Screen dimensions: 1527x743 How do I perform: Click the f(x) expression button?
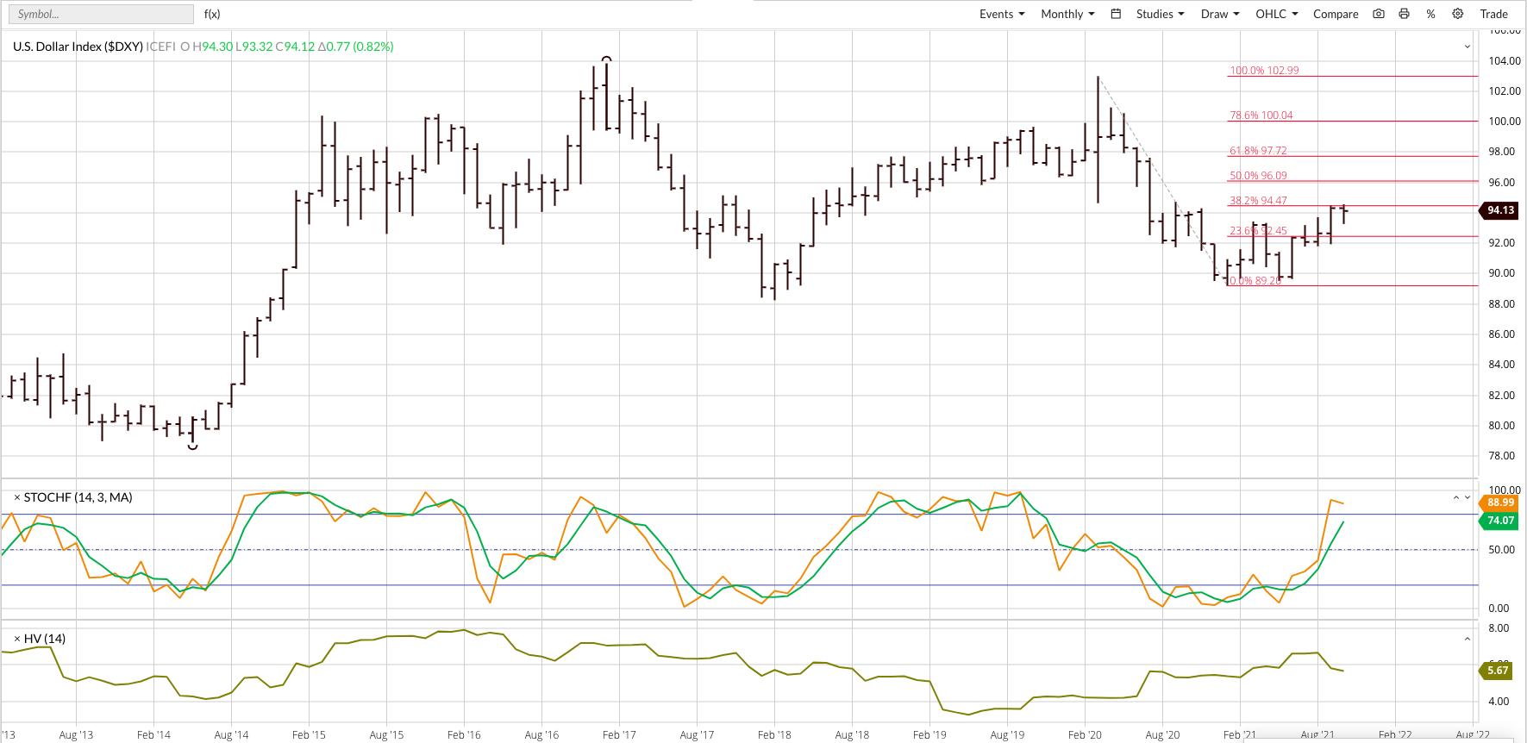[212, 14]
